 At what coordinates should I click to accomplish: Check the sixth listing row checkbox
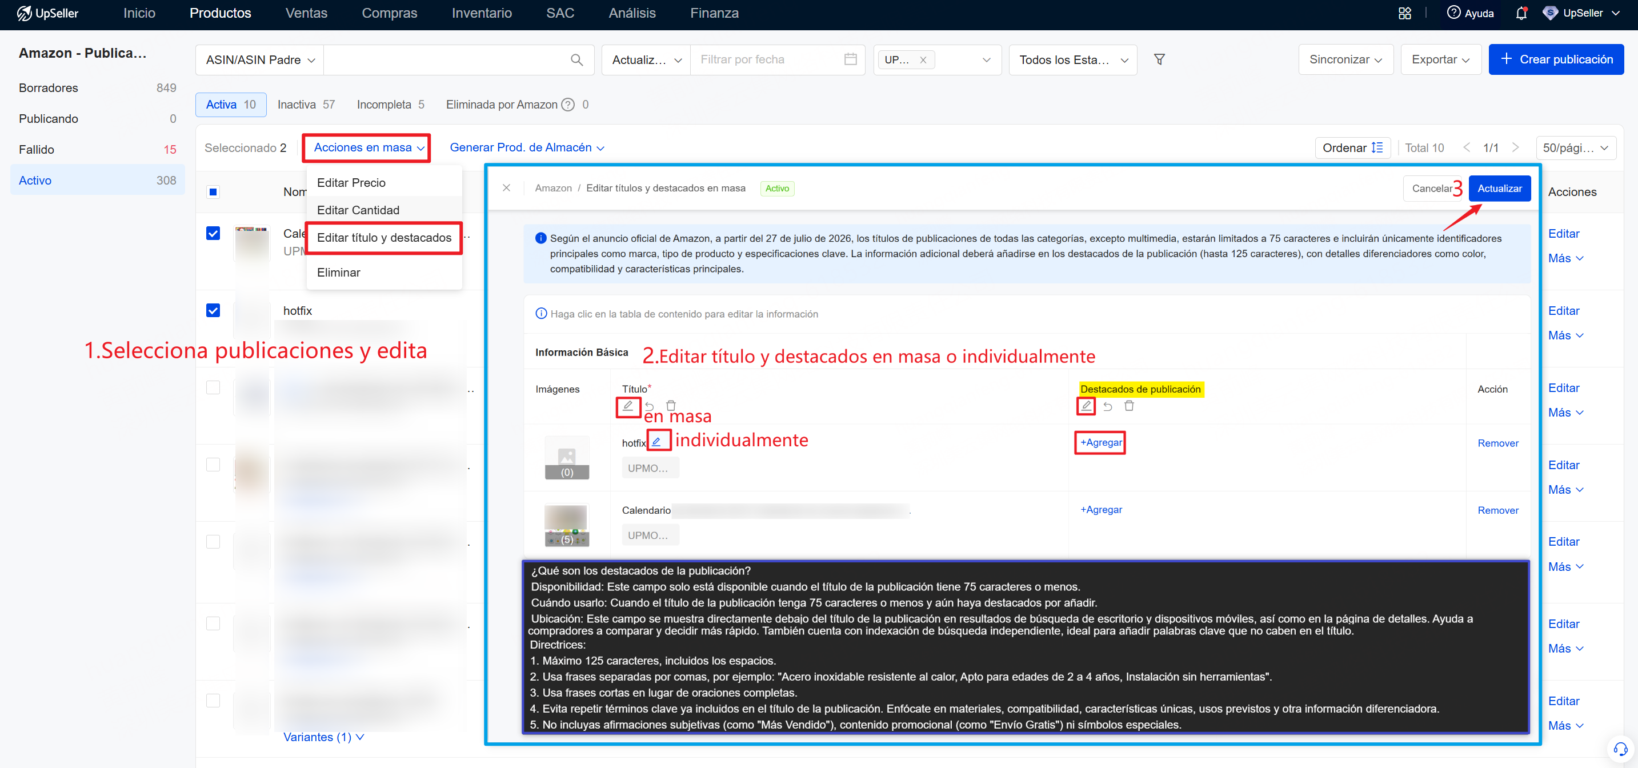click(213, 623)
